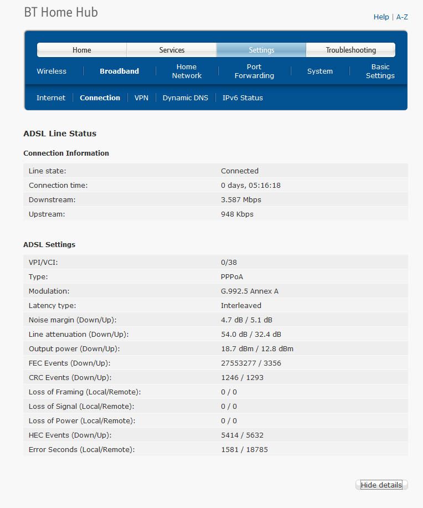Select Modulation value G.992.5 Annex A
423x508 pixels.
(249, 291)
